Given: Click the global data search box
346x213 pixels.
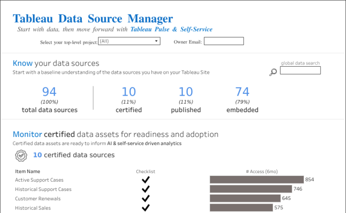Looking at the screenshot, I should [300, 70].
